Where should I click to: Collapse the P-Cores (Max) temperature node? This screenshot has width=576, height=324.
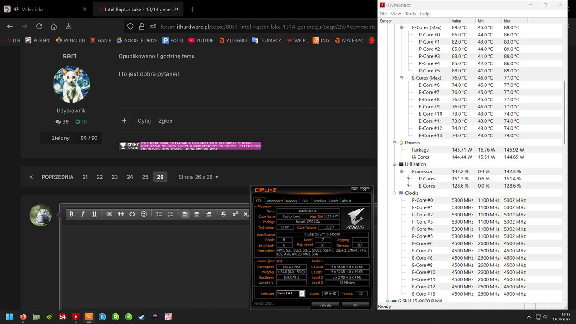click(x=401, y=27)
